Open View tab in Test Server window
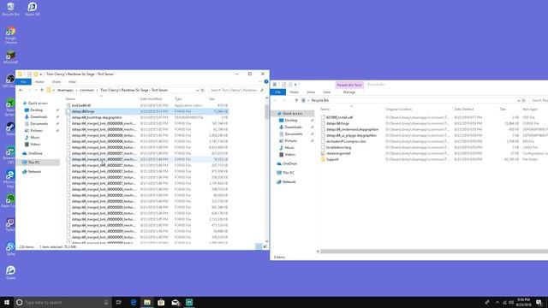The height and width of the screenshot is (308, 548). tap(72, 82)
